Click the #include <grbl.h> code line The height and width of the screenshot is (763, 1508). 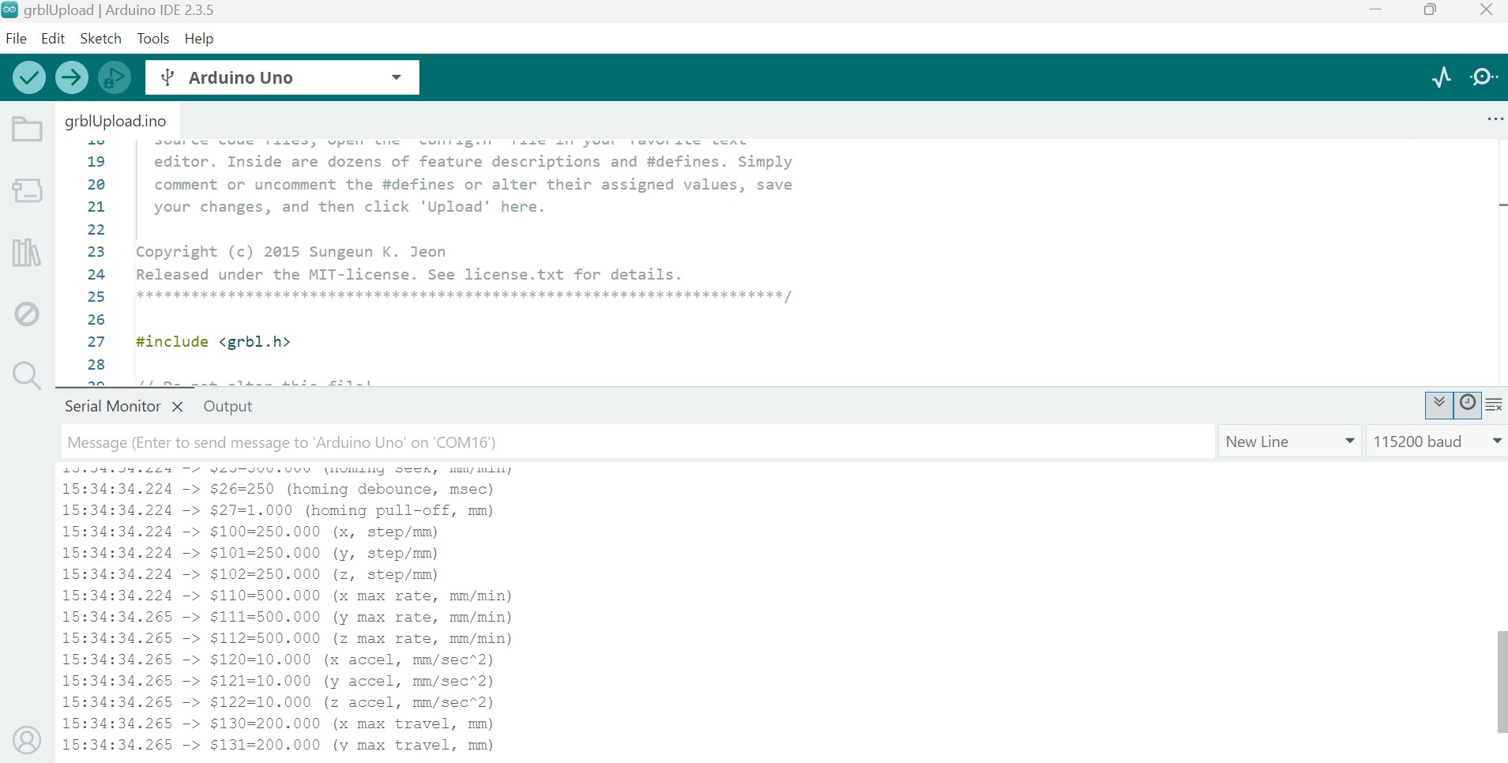tap(213, 342)
